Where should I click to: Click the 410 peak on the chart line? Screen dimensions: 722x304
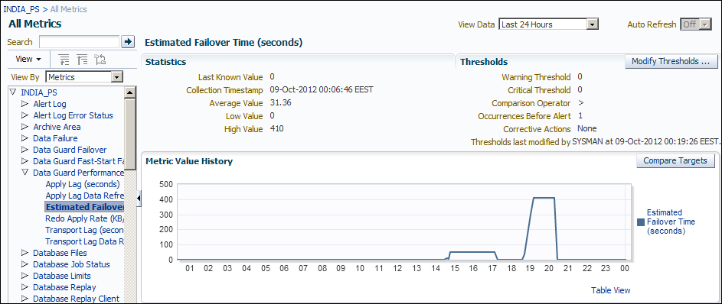pyautogui.click(x=544, y=198)
